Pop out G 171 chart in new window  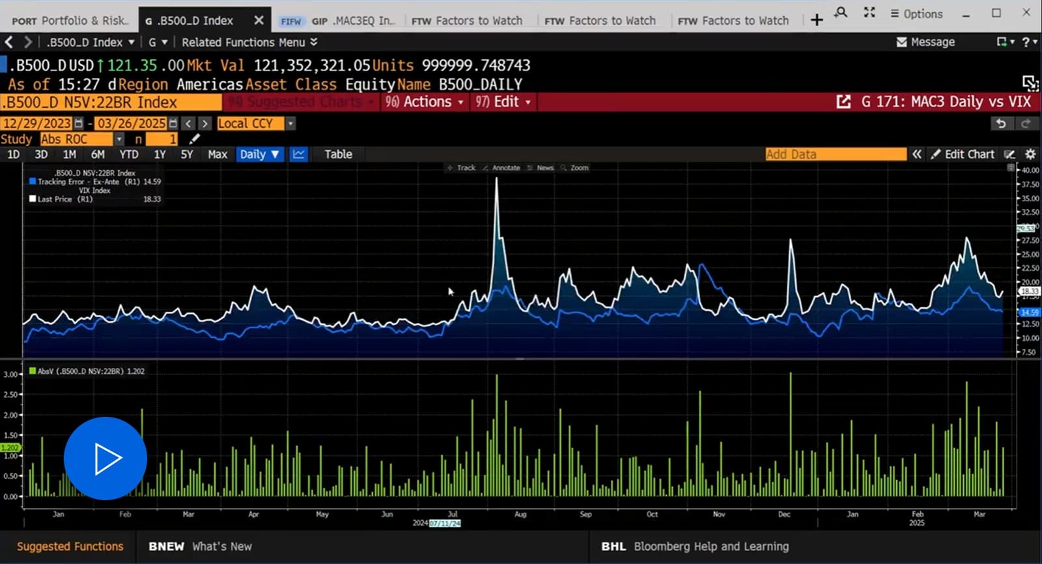click(x=843, y=102)
